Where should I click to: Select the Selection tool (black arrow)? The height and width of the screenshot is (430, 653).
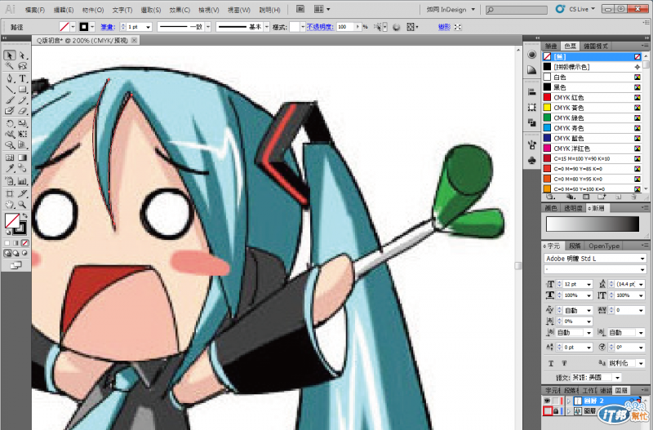pyautogui.click(x=10, y=55)
